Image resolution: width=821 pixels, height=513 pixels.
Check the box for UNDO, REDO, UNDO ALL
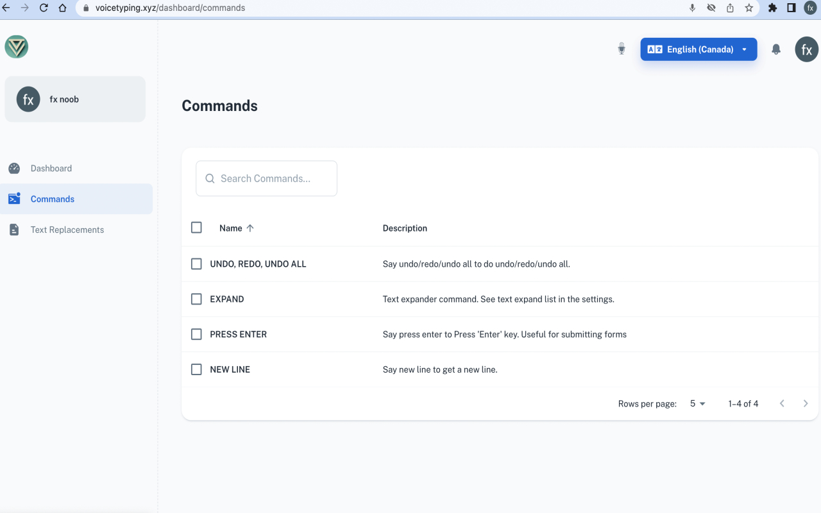196,264
